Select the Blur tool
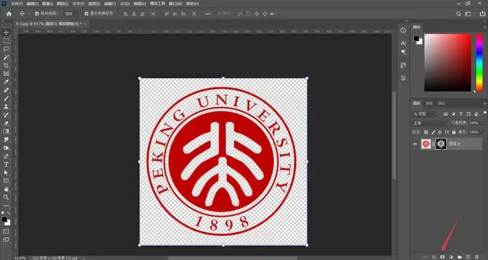The height and width of the screenshot is (260, 488). click(6, 139)
